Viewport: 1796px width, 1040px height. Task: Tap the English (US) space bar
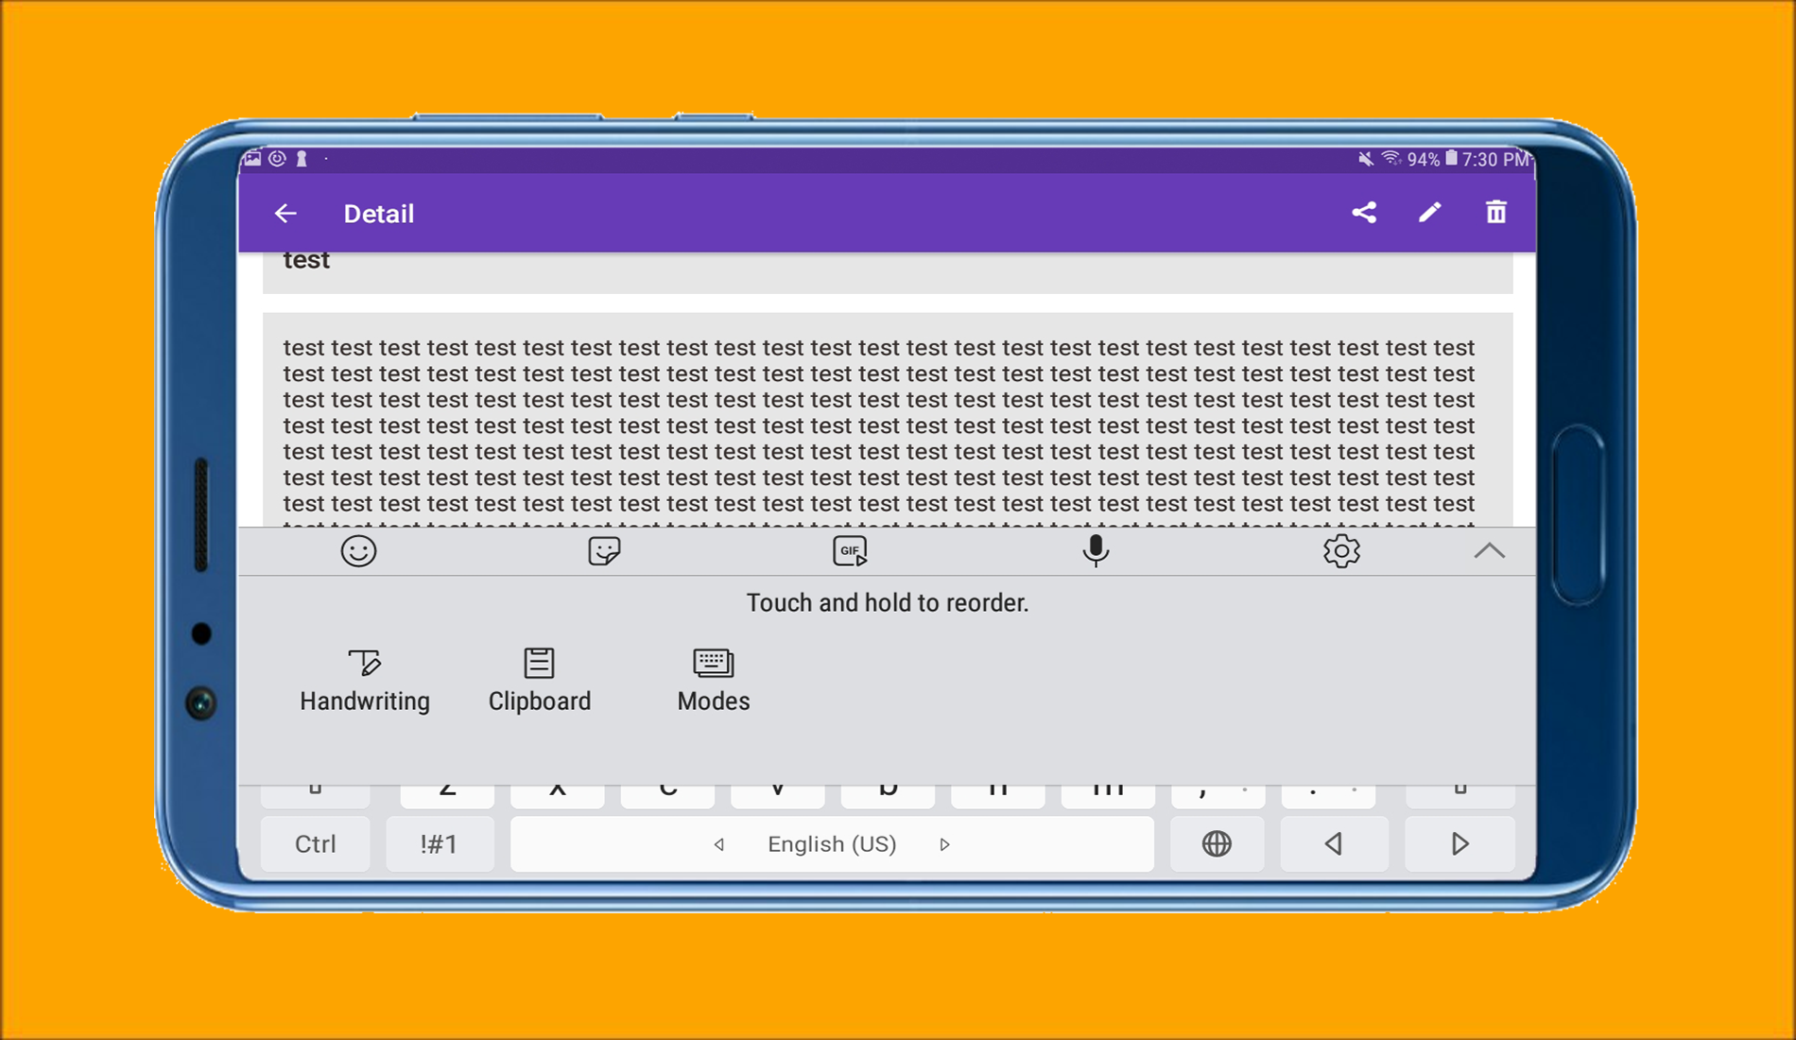tap(832, 844)
